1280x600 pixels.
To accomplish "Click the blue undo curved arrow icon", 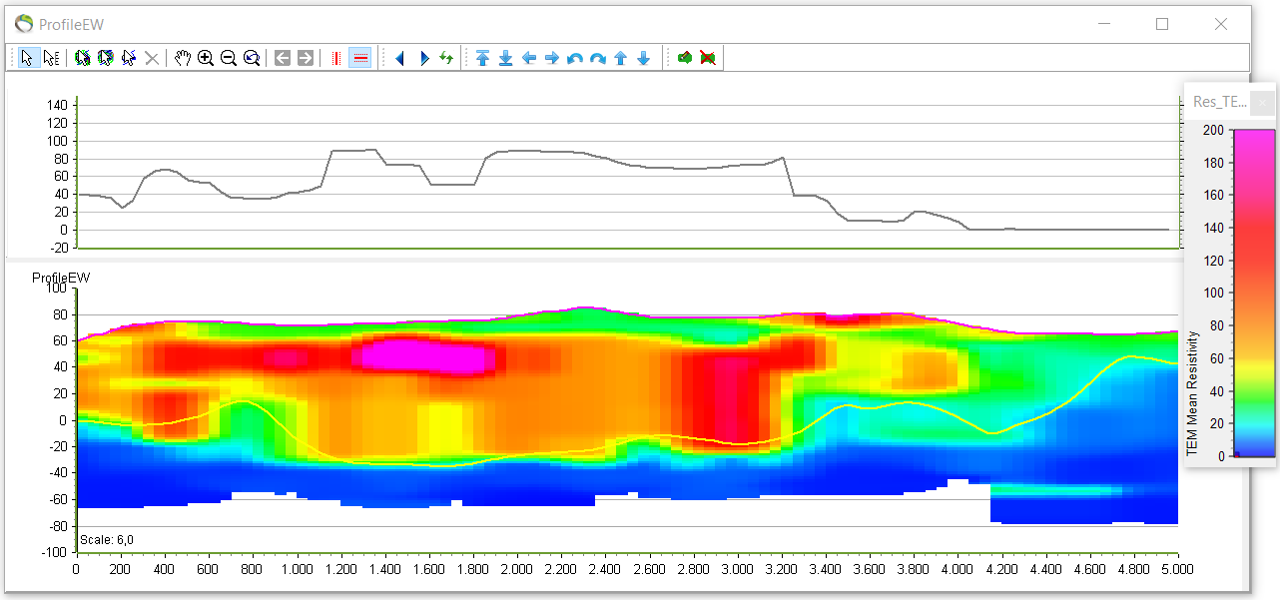I will click(x=573, y=57).
